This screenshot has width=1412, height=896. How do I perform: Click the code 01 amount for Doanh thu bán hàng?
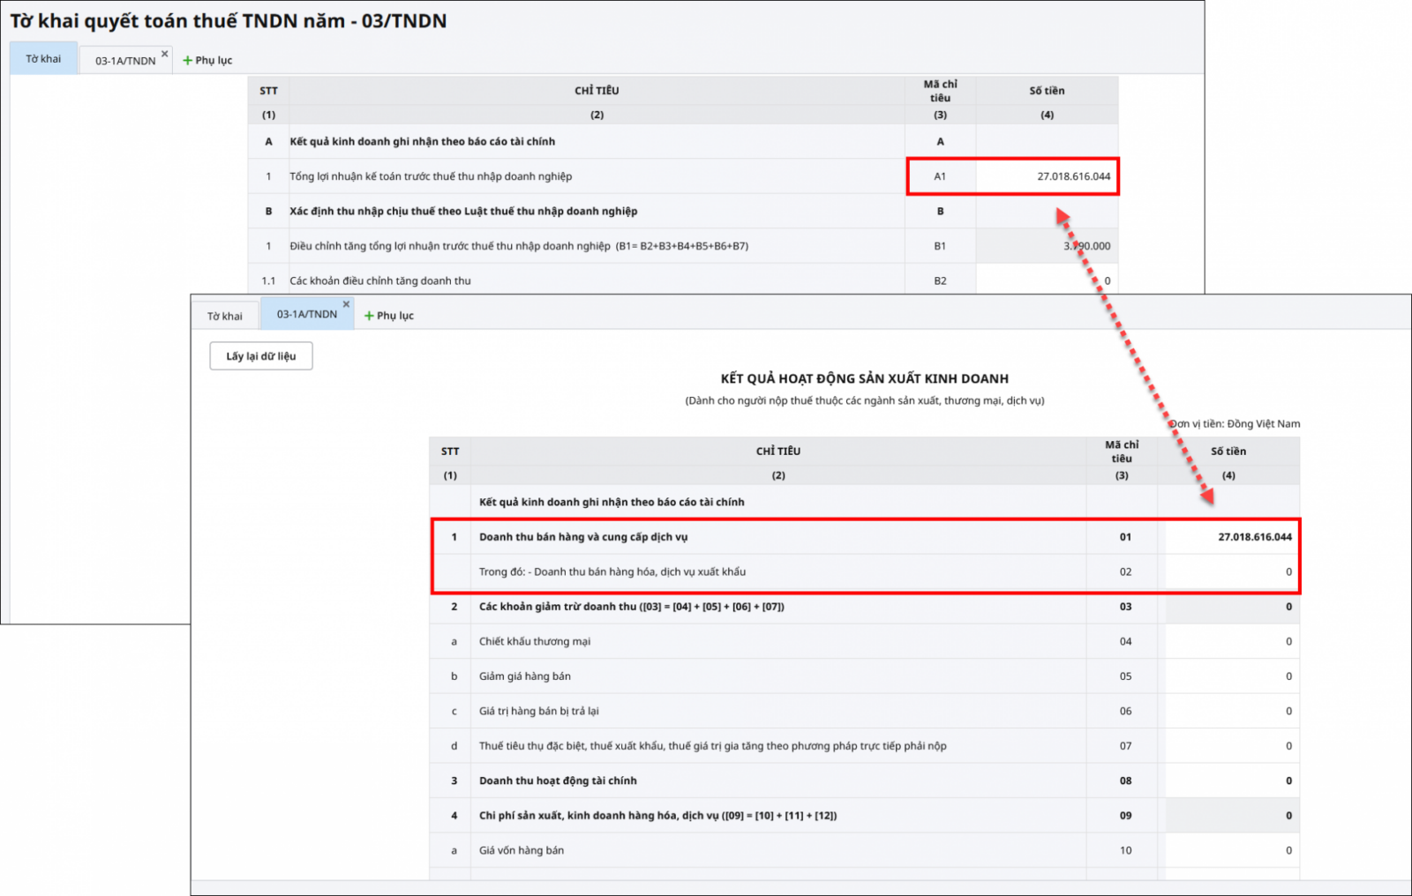pos(1231,537)
